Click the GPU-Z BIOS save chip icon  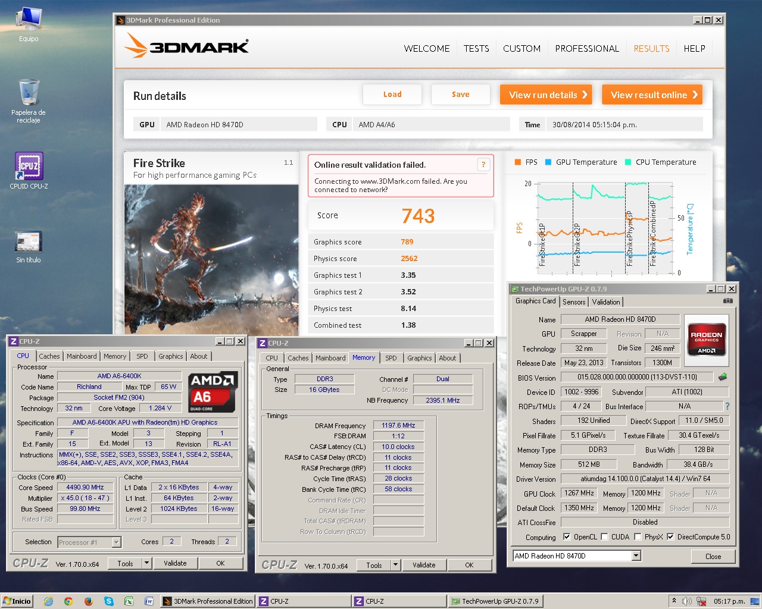[723, 377]
